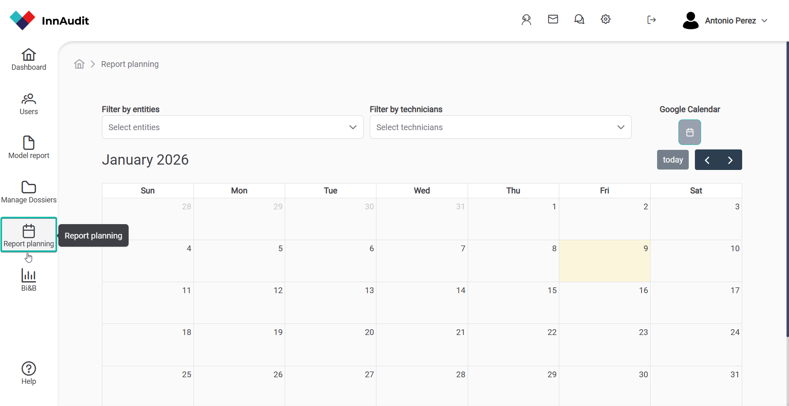The width and height of the screenshot is (789, 406).
Task: Go to Users in the sidebar
Action: click(29, 104)
